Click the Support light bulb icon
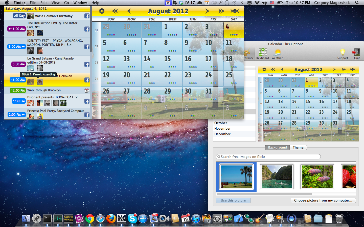Image resolution: width=364 pixels, height=227 pixels. click(x=343, y=52)
